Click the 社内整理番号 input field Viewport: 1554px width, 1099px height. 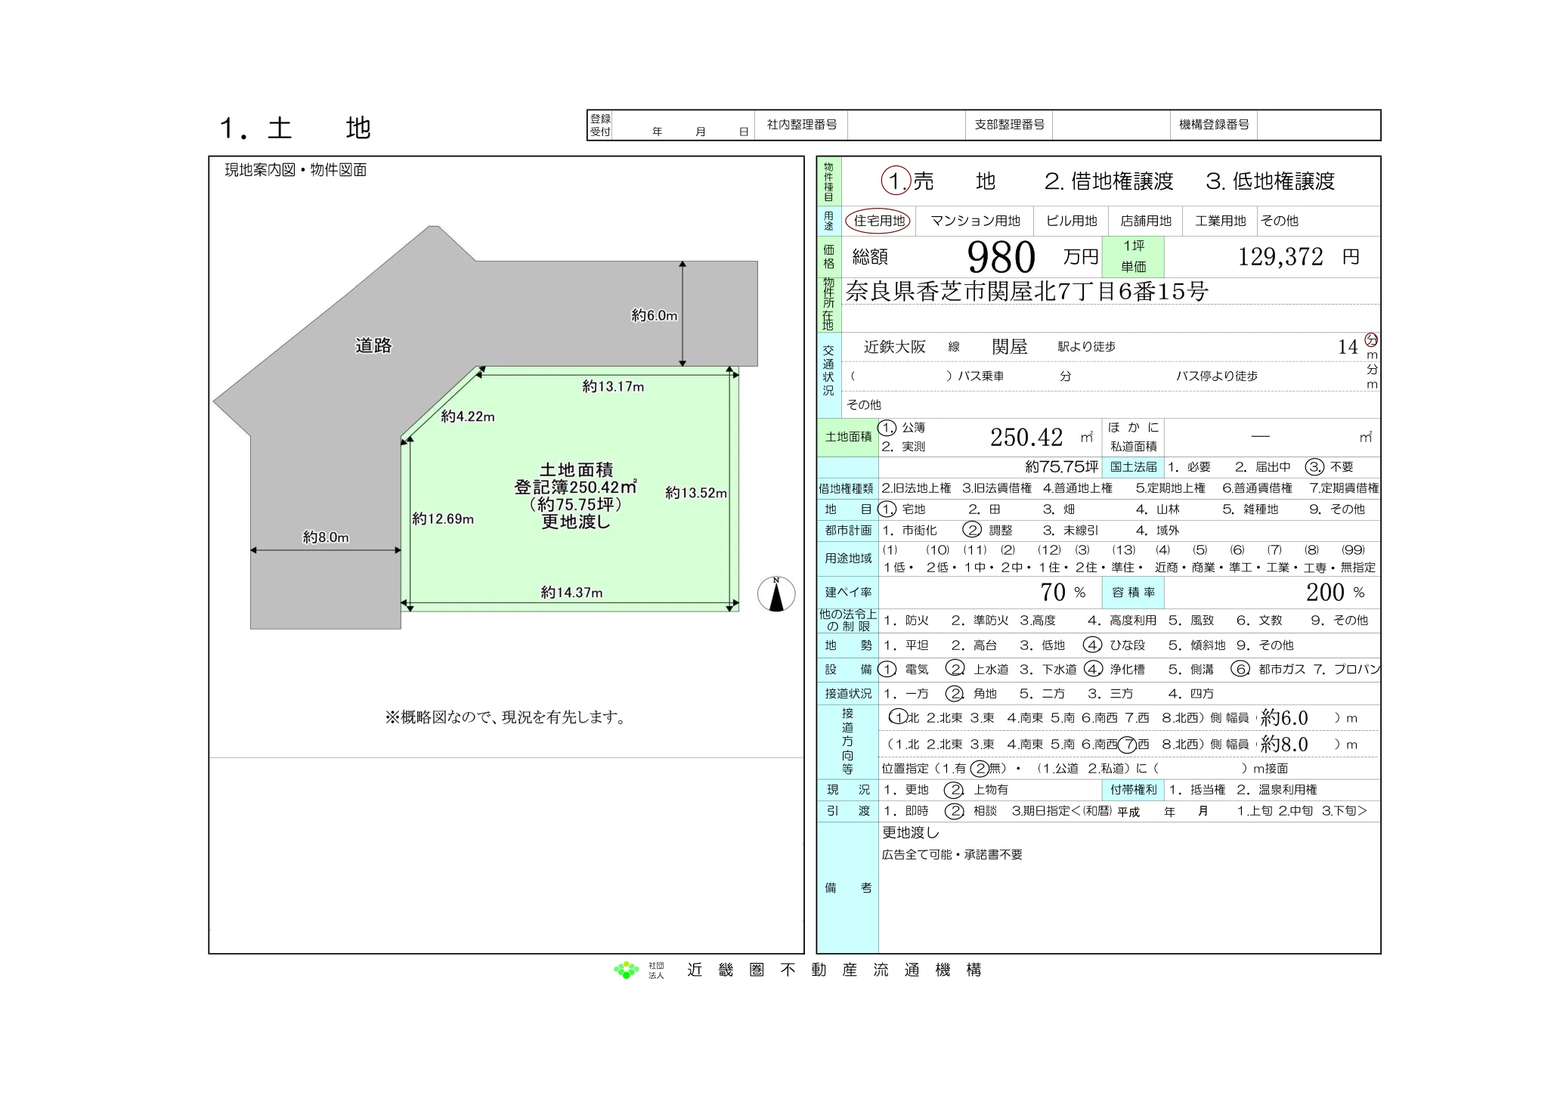coord(906,125)
